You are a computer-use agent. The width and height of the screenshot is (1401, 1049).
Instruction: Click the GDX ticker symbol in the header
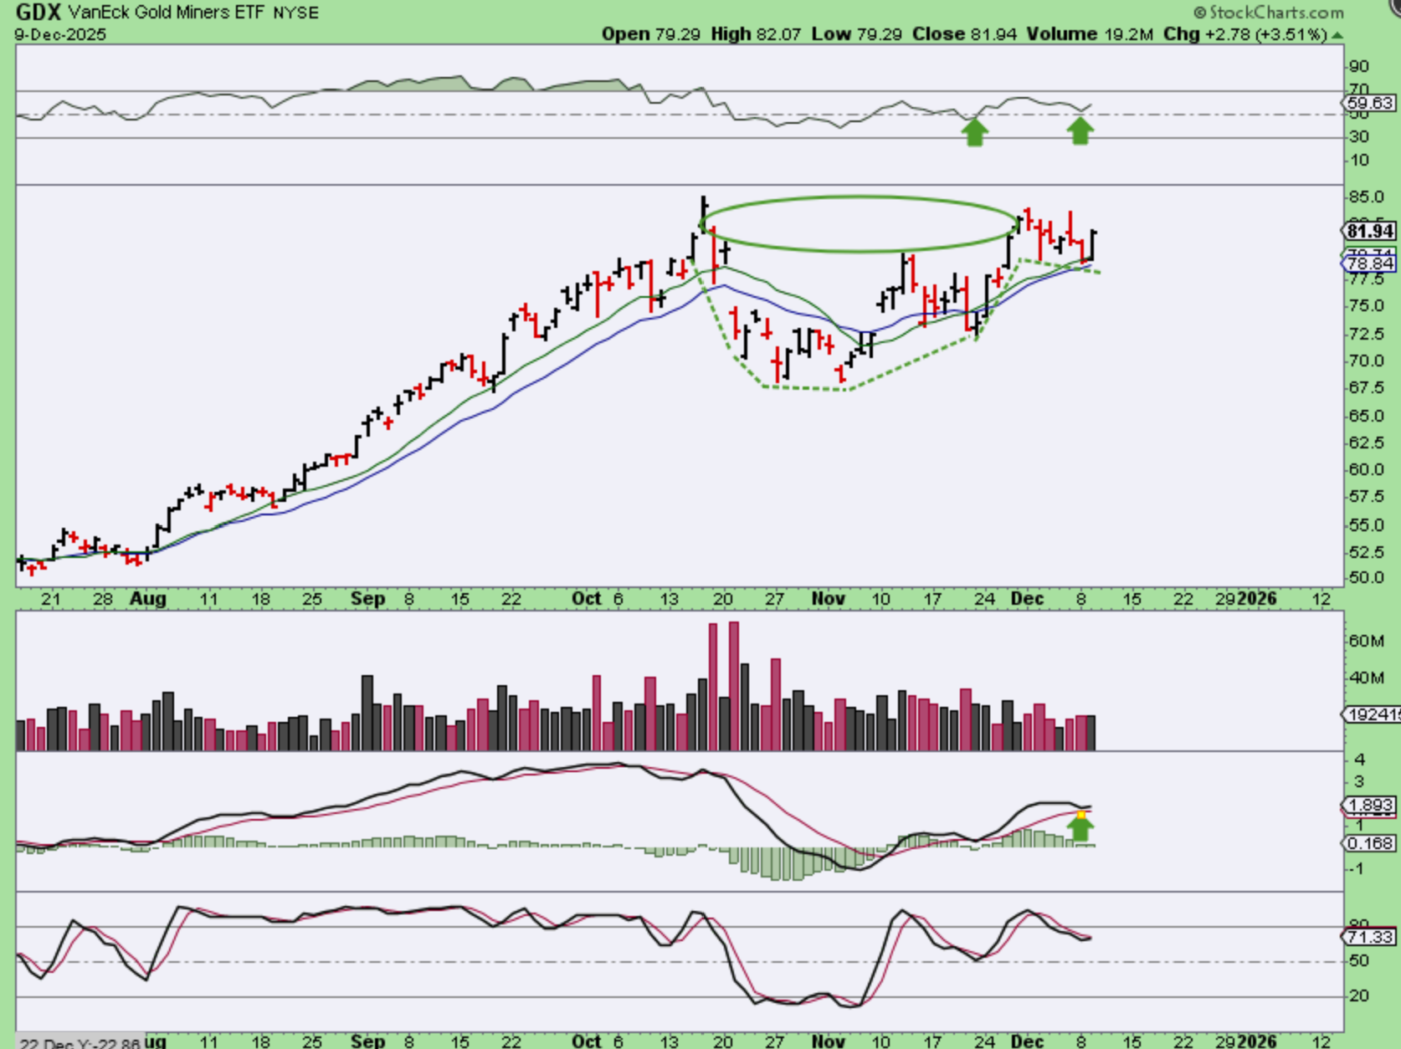click(x=38, y=13)
